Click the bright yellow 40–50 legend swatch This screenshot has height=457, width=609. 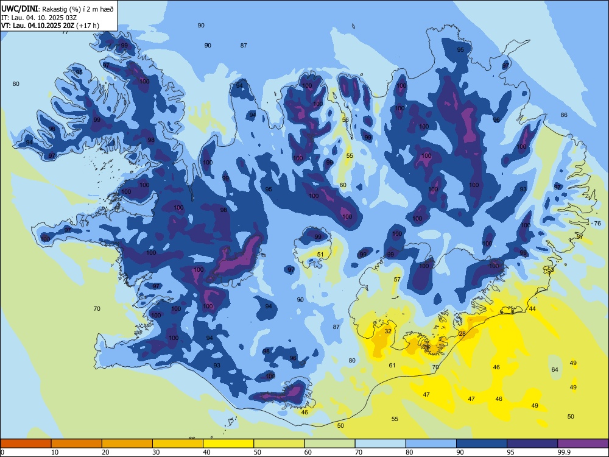(x=228, y=444)
